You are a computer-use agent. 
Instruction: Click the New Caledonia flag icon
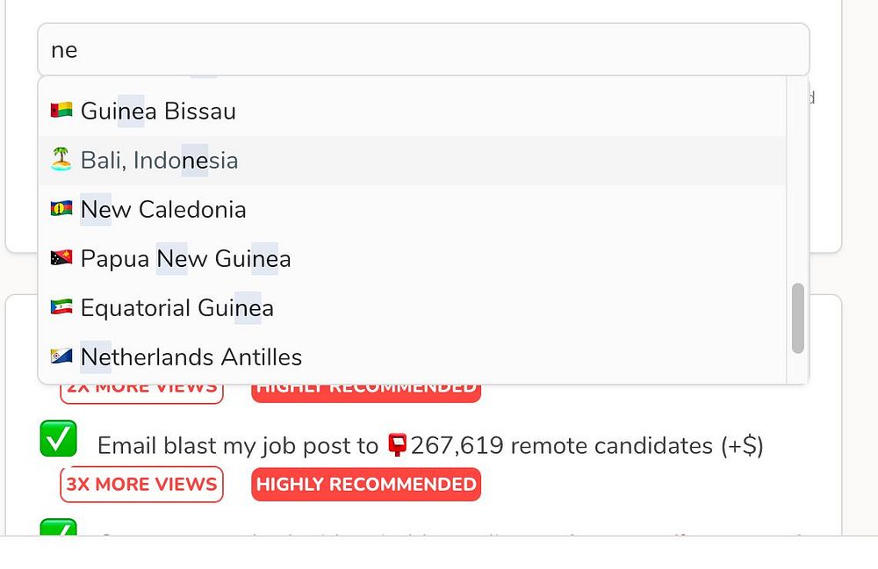click(61, 209)
